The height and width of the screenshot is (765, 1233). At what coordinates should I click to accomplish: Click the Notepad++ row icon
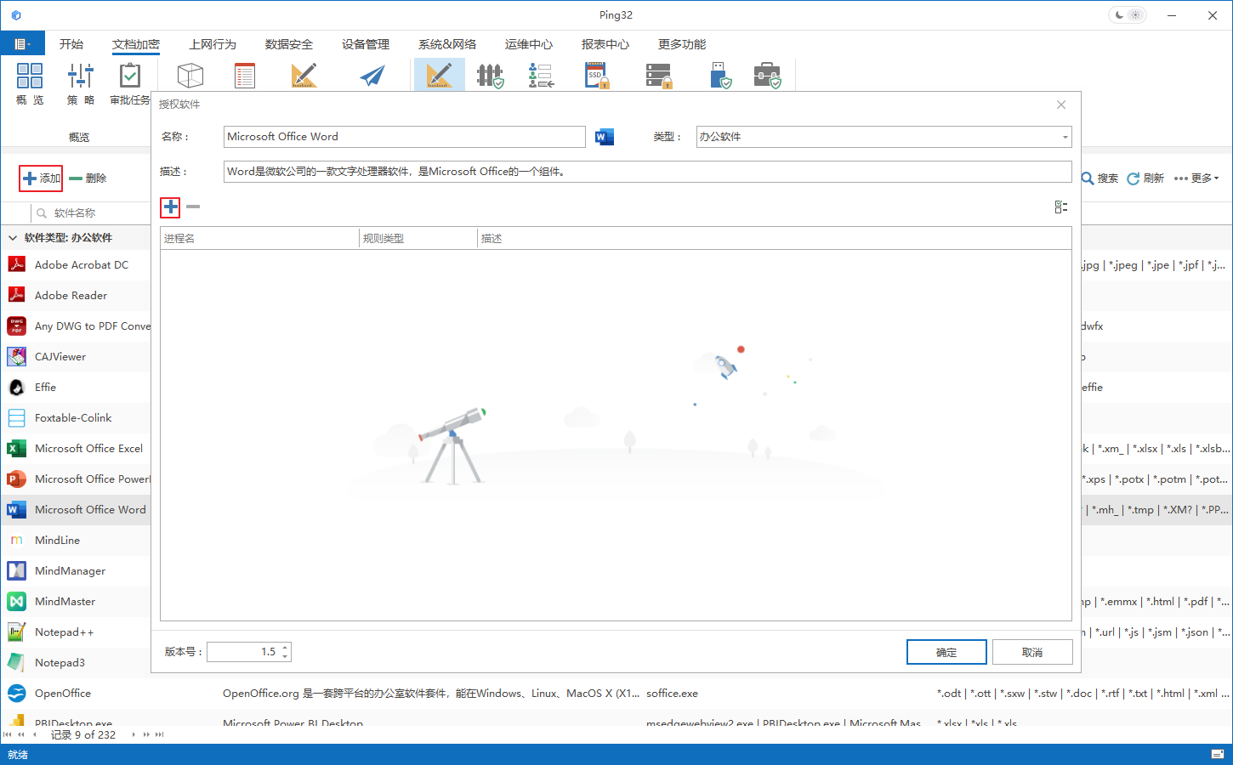16,632
